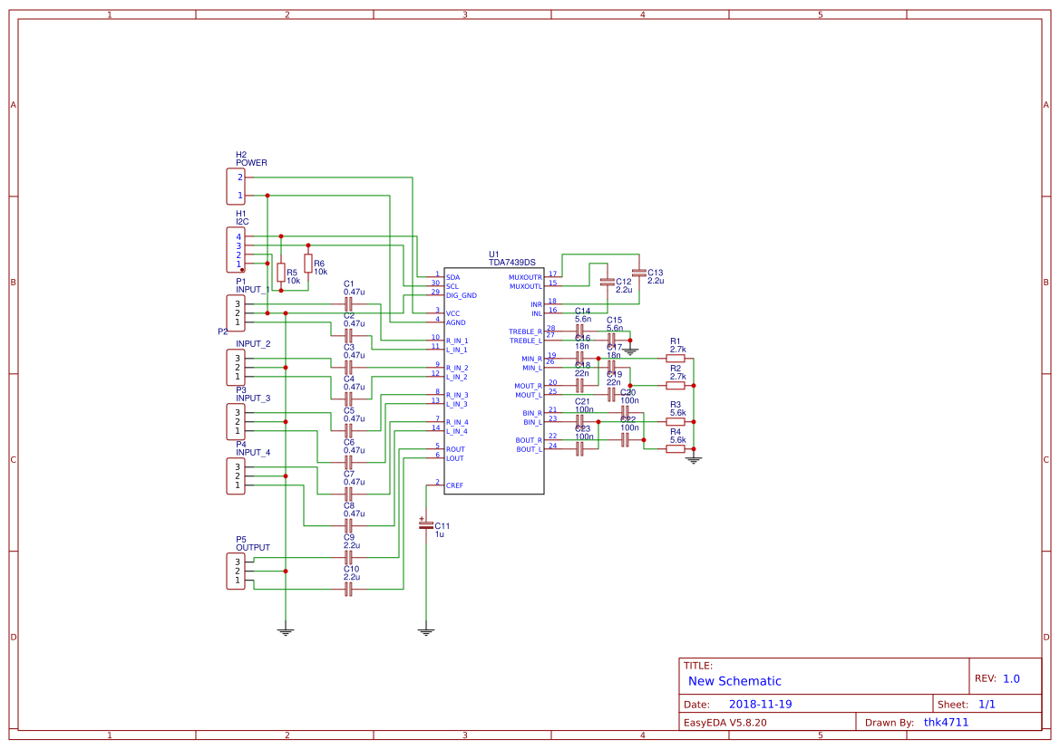Select the H1 I2C header symbol
Screen dimensions: 1060x749
coord(235,250)
